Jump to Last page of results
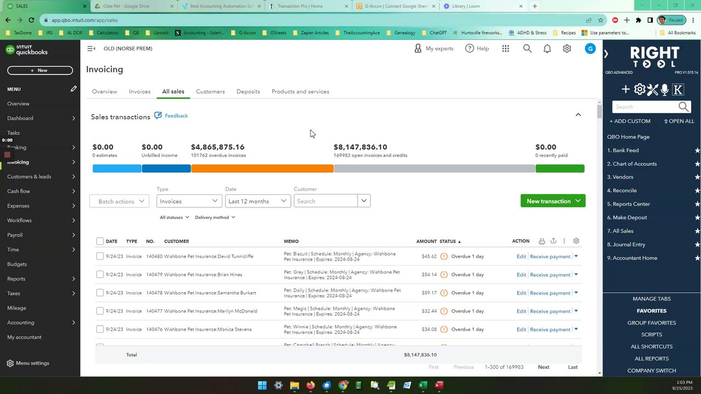This screenshot has width=701, height=394. 573,367
